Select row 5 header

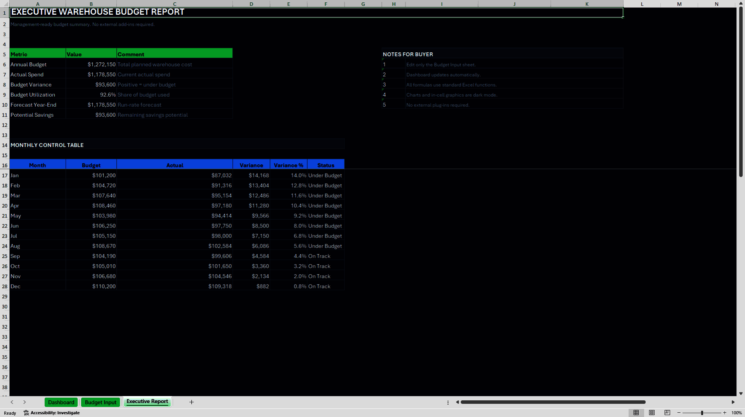5,54
